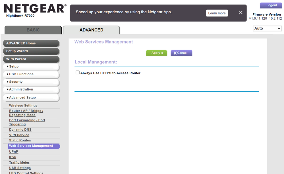Dismiss the Netgear App banner
Image resolution: width=284 pixels, height=174 pixels.
[241, 13]
